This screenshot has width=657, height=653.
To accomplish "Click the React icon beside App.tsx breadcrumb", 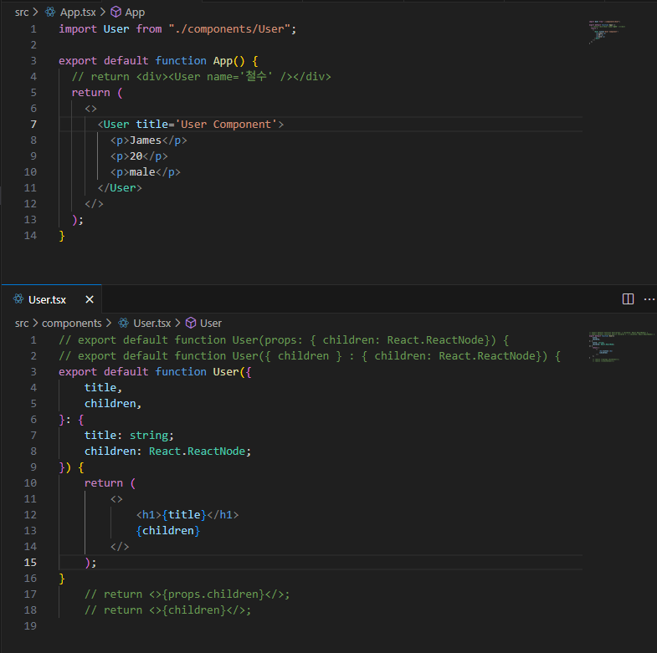I will pos(50,13).
